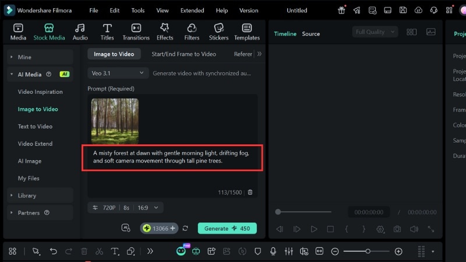Open the Tools menu
Viewport: 466px width, 262px height.
[x=138, y=10]
